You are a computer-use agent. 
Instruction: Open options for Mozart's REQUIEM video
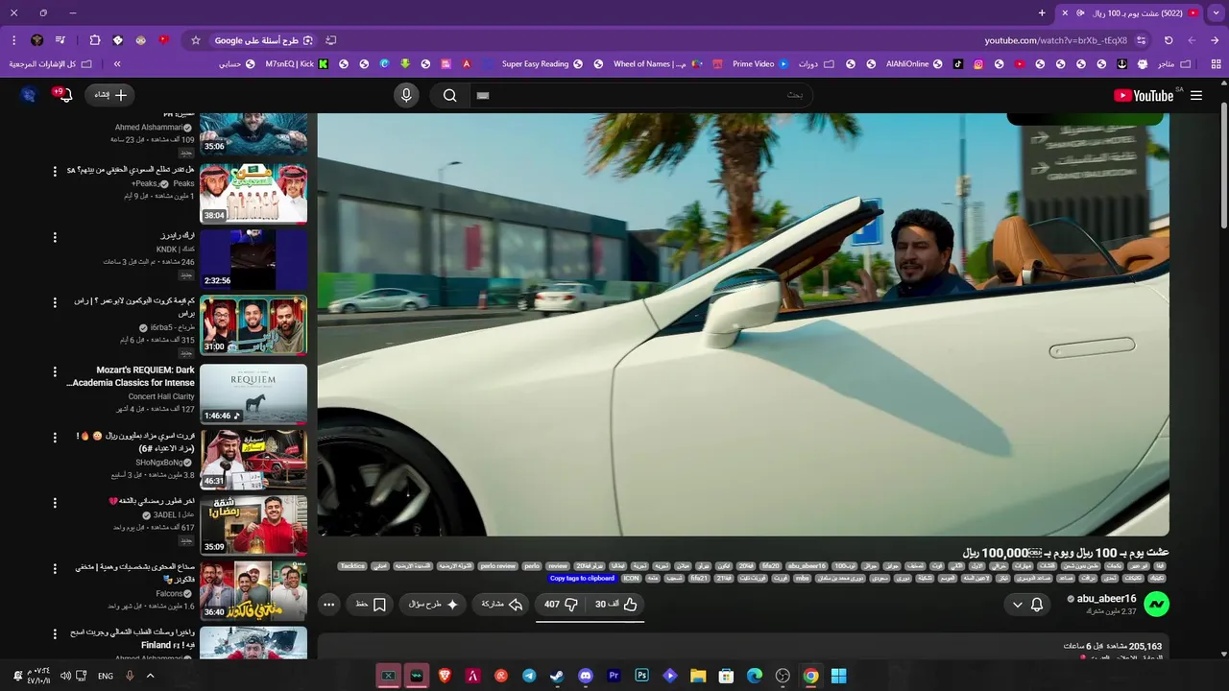click(55, 371)
